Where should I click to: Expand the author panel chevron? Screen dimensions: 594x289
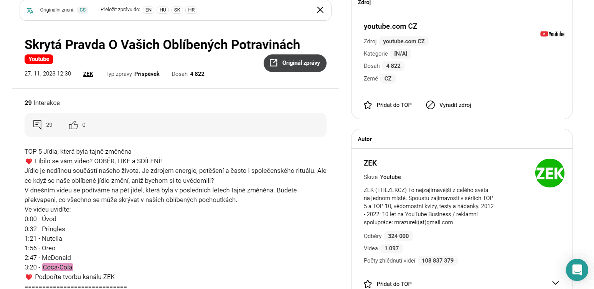click(555, 283)
